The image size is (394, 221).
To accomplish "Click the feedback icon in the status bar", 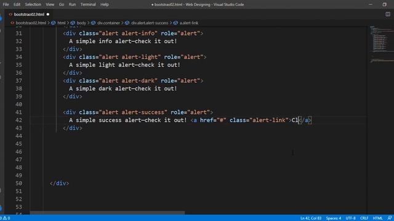I will (390, 219).
